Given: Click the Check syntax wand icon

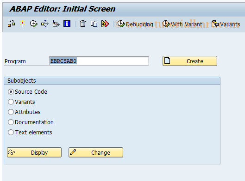Looking at the screenshot, I should 23,24.
